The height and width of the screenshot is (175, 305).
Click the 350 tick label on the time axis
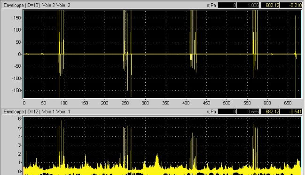[166, 103]
